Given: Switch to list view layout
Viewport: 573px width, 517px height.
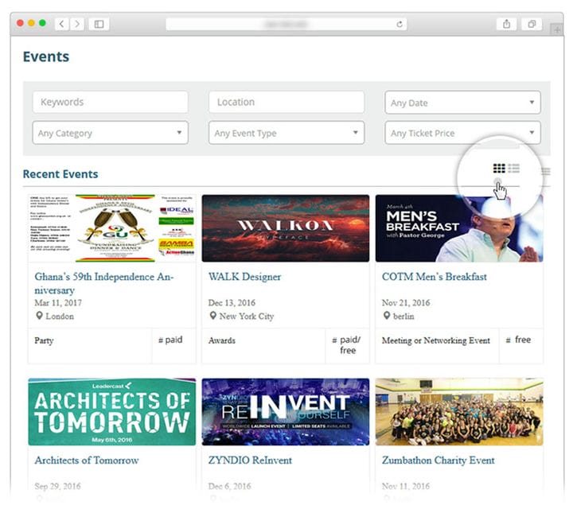Looking at the screenshot, I should pos(513,169).
